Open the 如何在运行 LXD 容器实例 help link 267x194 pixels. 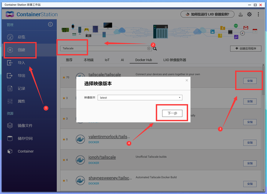207,14
